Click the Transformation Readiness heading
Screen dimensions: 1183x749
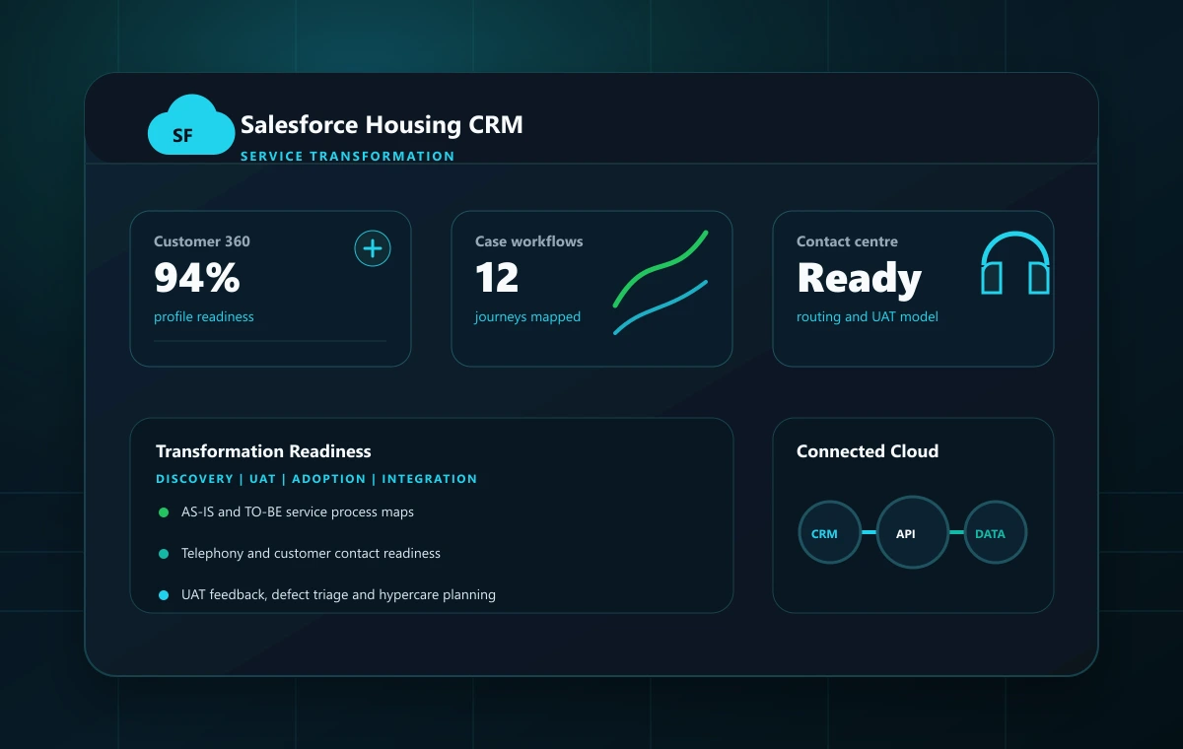click(263, 451)
